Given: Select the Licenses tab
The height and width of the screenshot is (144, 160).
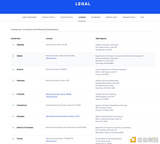Looking at the screenshot, I should pos(82,17).
